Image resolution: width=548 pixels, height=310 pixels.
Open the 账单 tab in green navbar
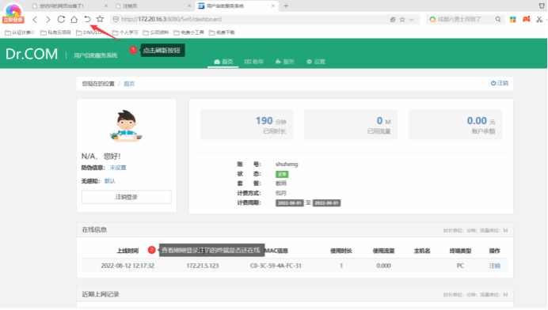pyautogui.click(x=254, y=62)
